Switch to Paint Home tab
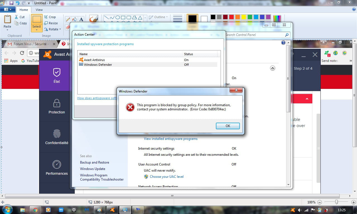 pyautogui.click(x=24, y=10)
